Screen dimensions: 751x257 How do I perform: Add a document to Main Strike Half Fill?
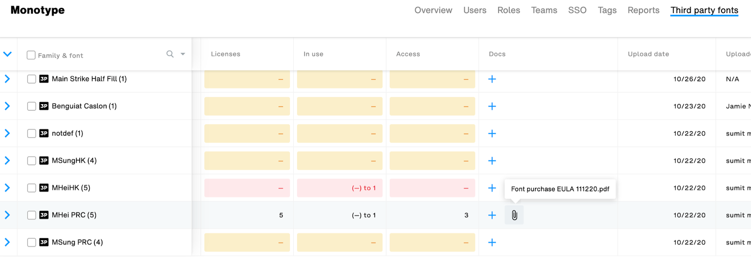click(x=492, y=79)
